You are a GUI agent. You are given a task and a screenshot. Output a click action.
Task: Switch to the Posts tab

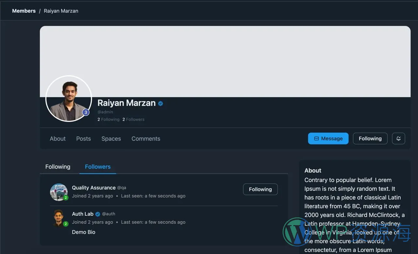(x=83, y=139)
